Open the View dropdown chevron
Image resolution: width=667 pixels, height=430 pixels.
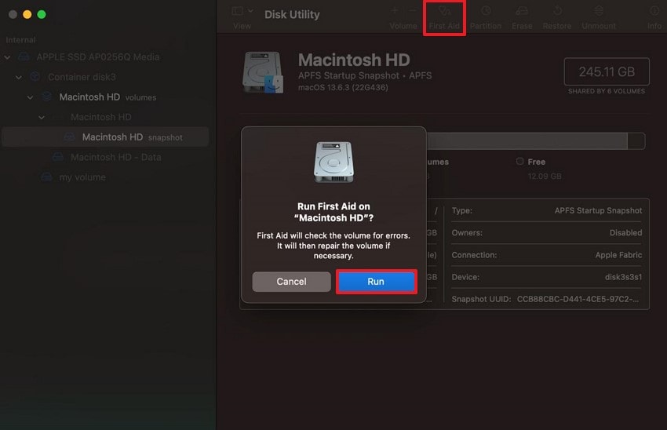[x=250, y=11]
